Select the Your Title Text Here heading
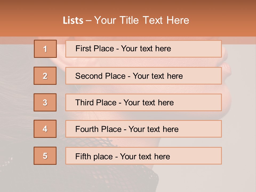 pos(141,20)
